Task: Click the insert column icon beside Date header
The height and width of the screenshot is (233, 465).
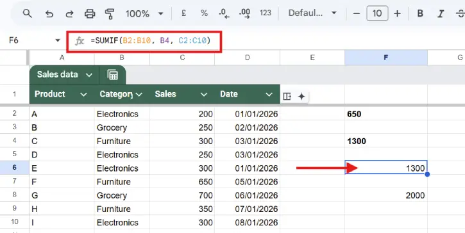Action: pos(287,97)
